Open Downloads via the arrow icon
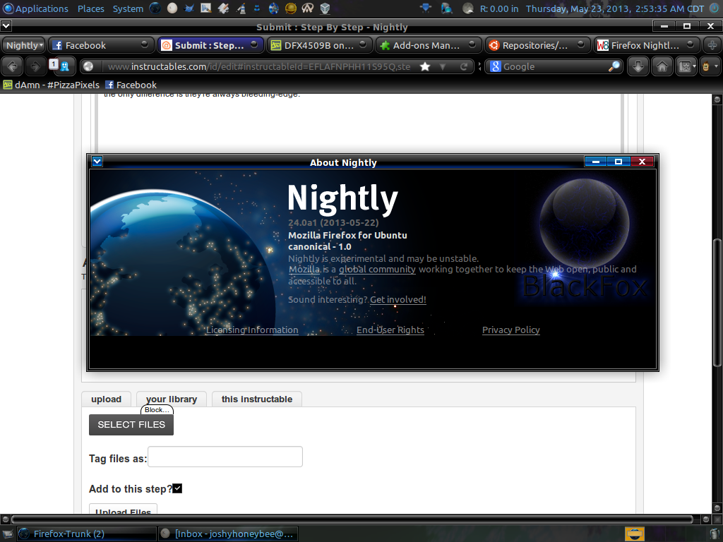Viewport: 723px width, 542px height. [638, 66]
